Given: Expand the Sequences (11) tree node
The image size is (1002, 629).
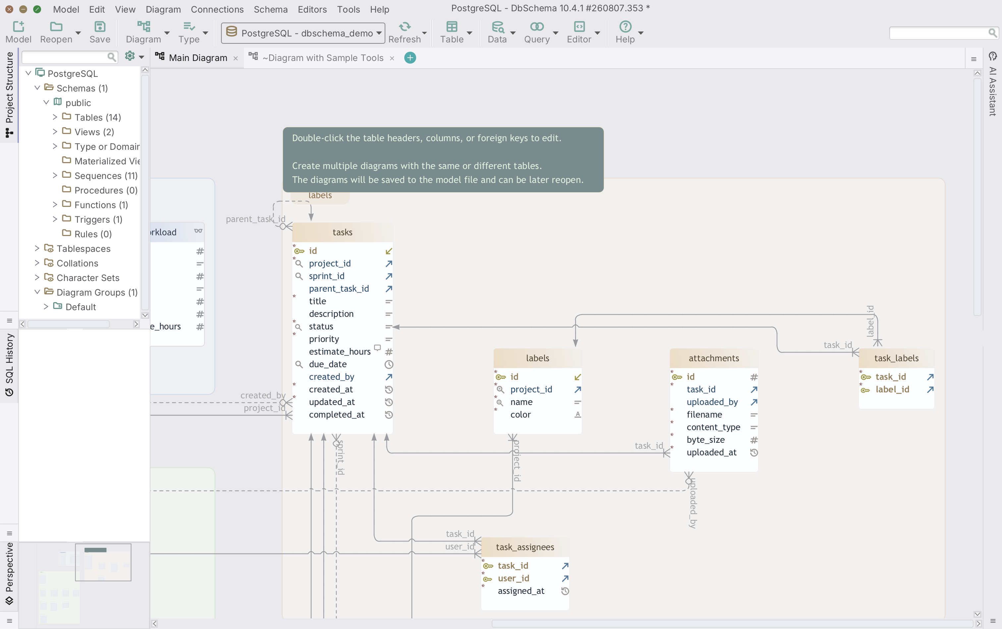Looking at the screenshot, I should (55, 176).
